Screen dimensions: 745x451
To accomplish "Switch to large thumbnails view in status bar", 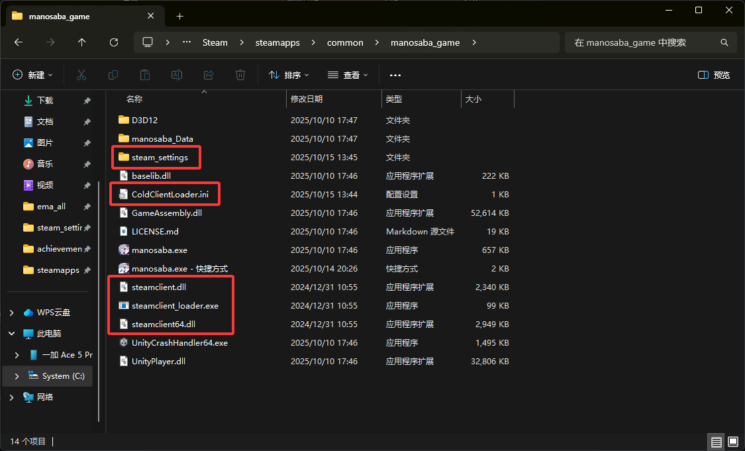I will pos(732,441).
